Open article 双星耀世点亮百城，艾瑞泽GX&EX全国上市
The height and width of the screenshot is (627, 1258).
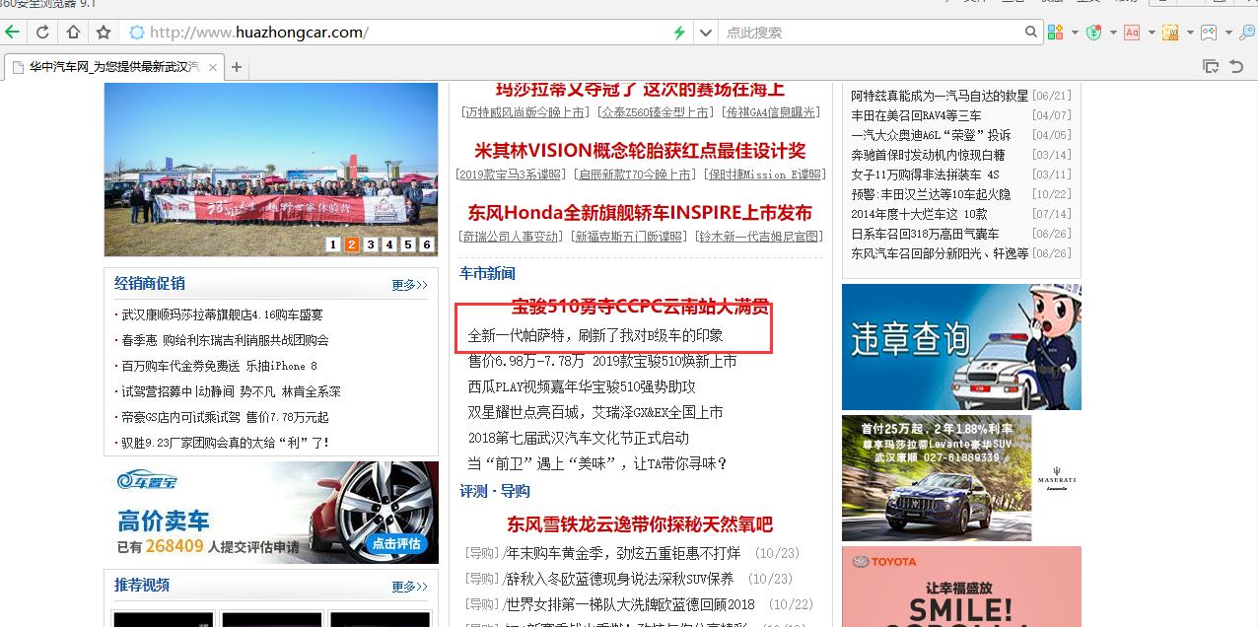[x=595, y=412]
